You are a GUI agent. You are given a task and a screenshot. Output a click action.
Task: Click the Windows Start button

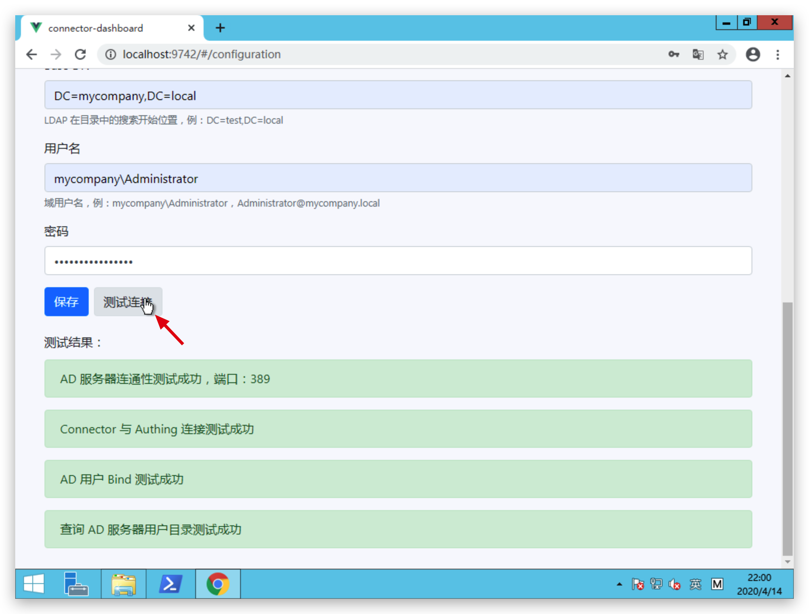[33, 584]
